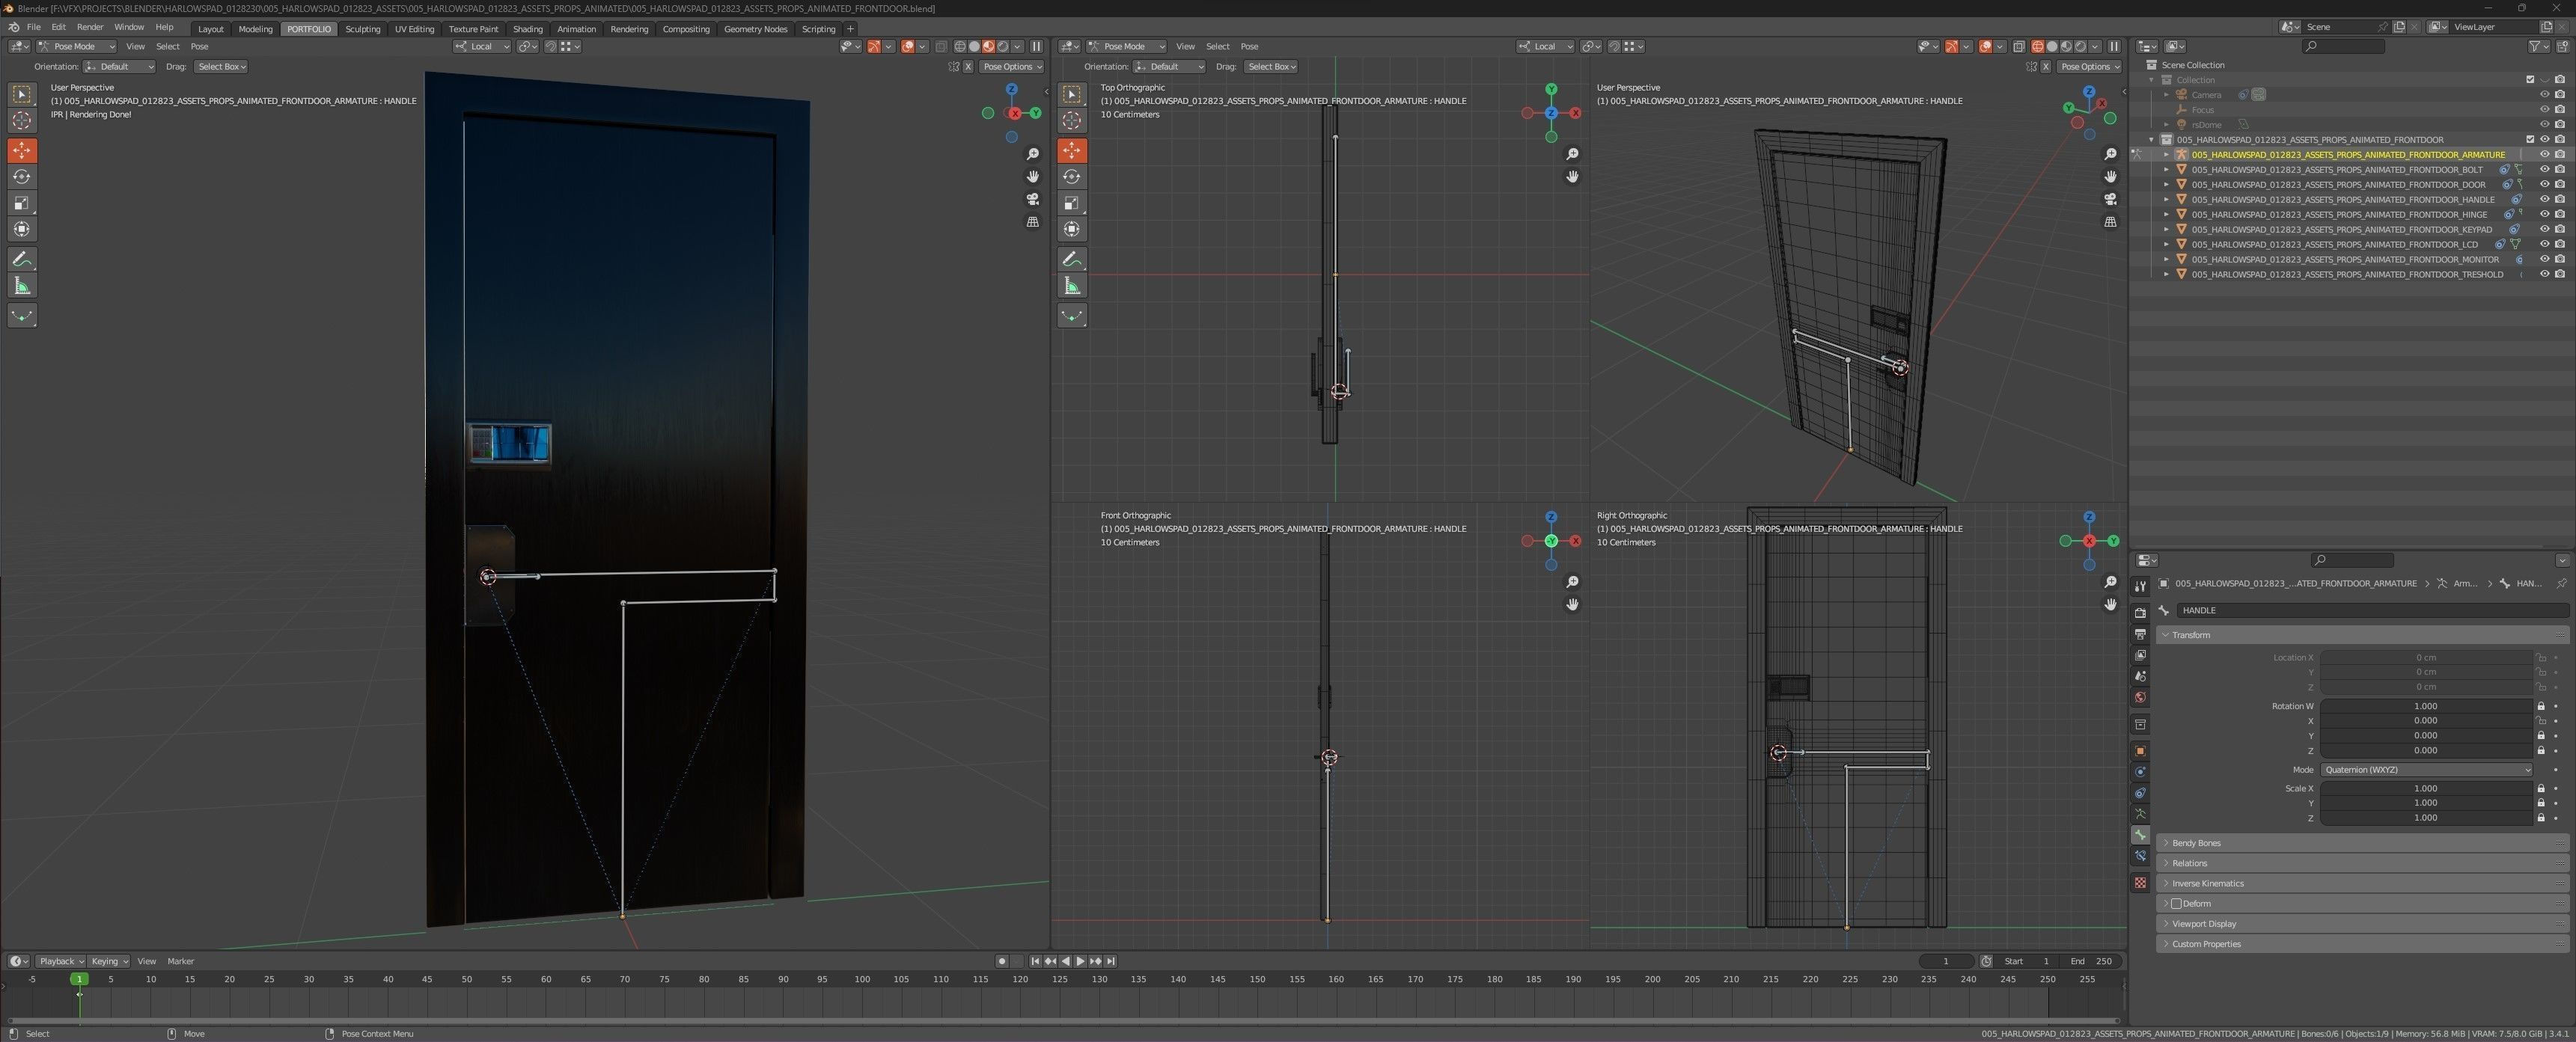The width and height of the screenshot is (2576, 1042).
Task: Select the Select Box tool in left viewport
Action: 22,94
